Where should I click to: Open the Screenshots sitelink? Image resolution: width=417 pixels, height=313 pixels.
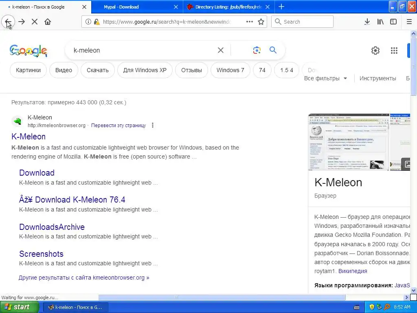pyautogui.click(x=41, y=254)
